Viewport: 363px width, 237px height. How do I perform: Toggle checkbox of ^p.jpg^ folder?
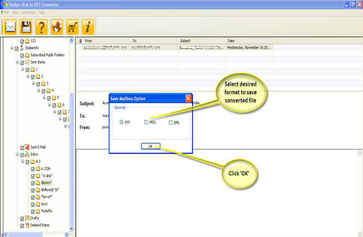click(x=33, y=176)
